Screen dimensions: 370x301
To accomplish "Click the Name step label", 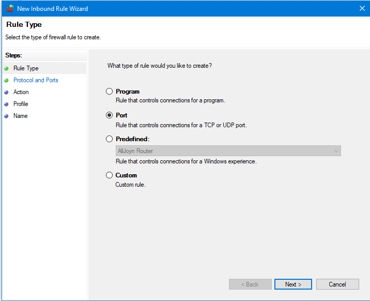I will tap(21, 116).
